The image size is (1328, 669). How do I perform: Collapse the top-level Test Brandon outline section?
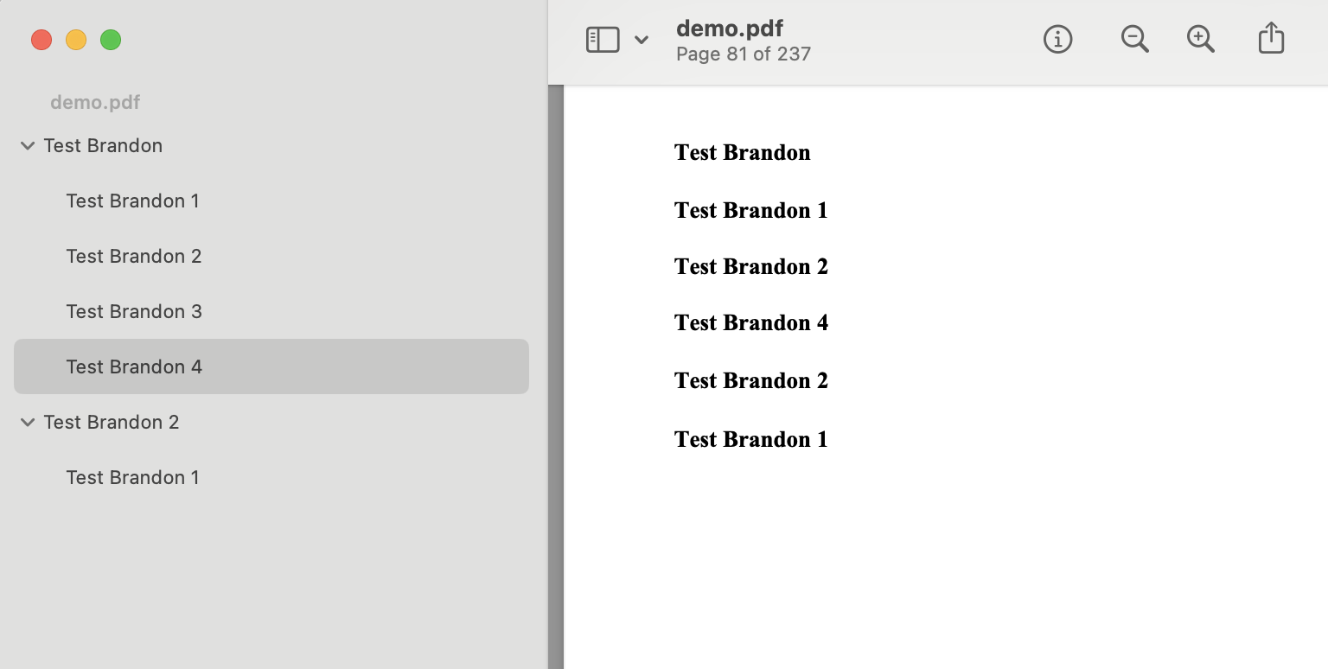(x=28, y=146)
